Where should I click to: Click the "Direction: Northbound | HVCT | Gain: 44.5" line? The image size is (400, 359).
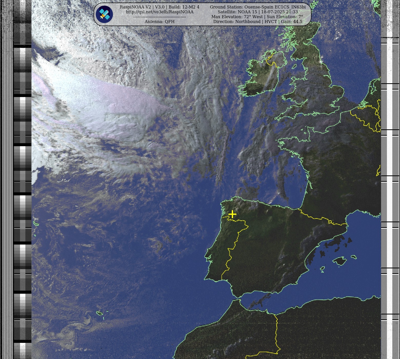[258, 22]
